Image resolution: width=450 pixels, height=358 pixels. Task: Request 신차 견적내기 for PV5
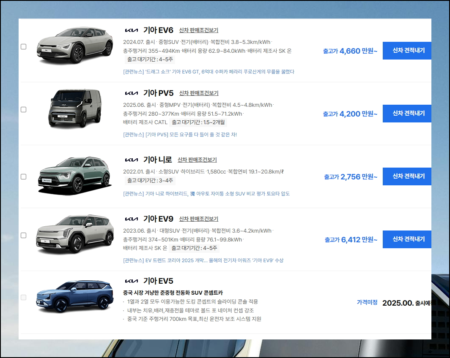(407, 114)
